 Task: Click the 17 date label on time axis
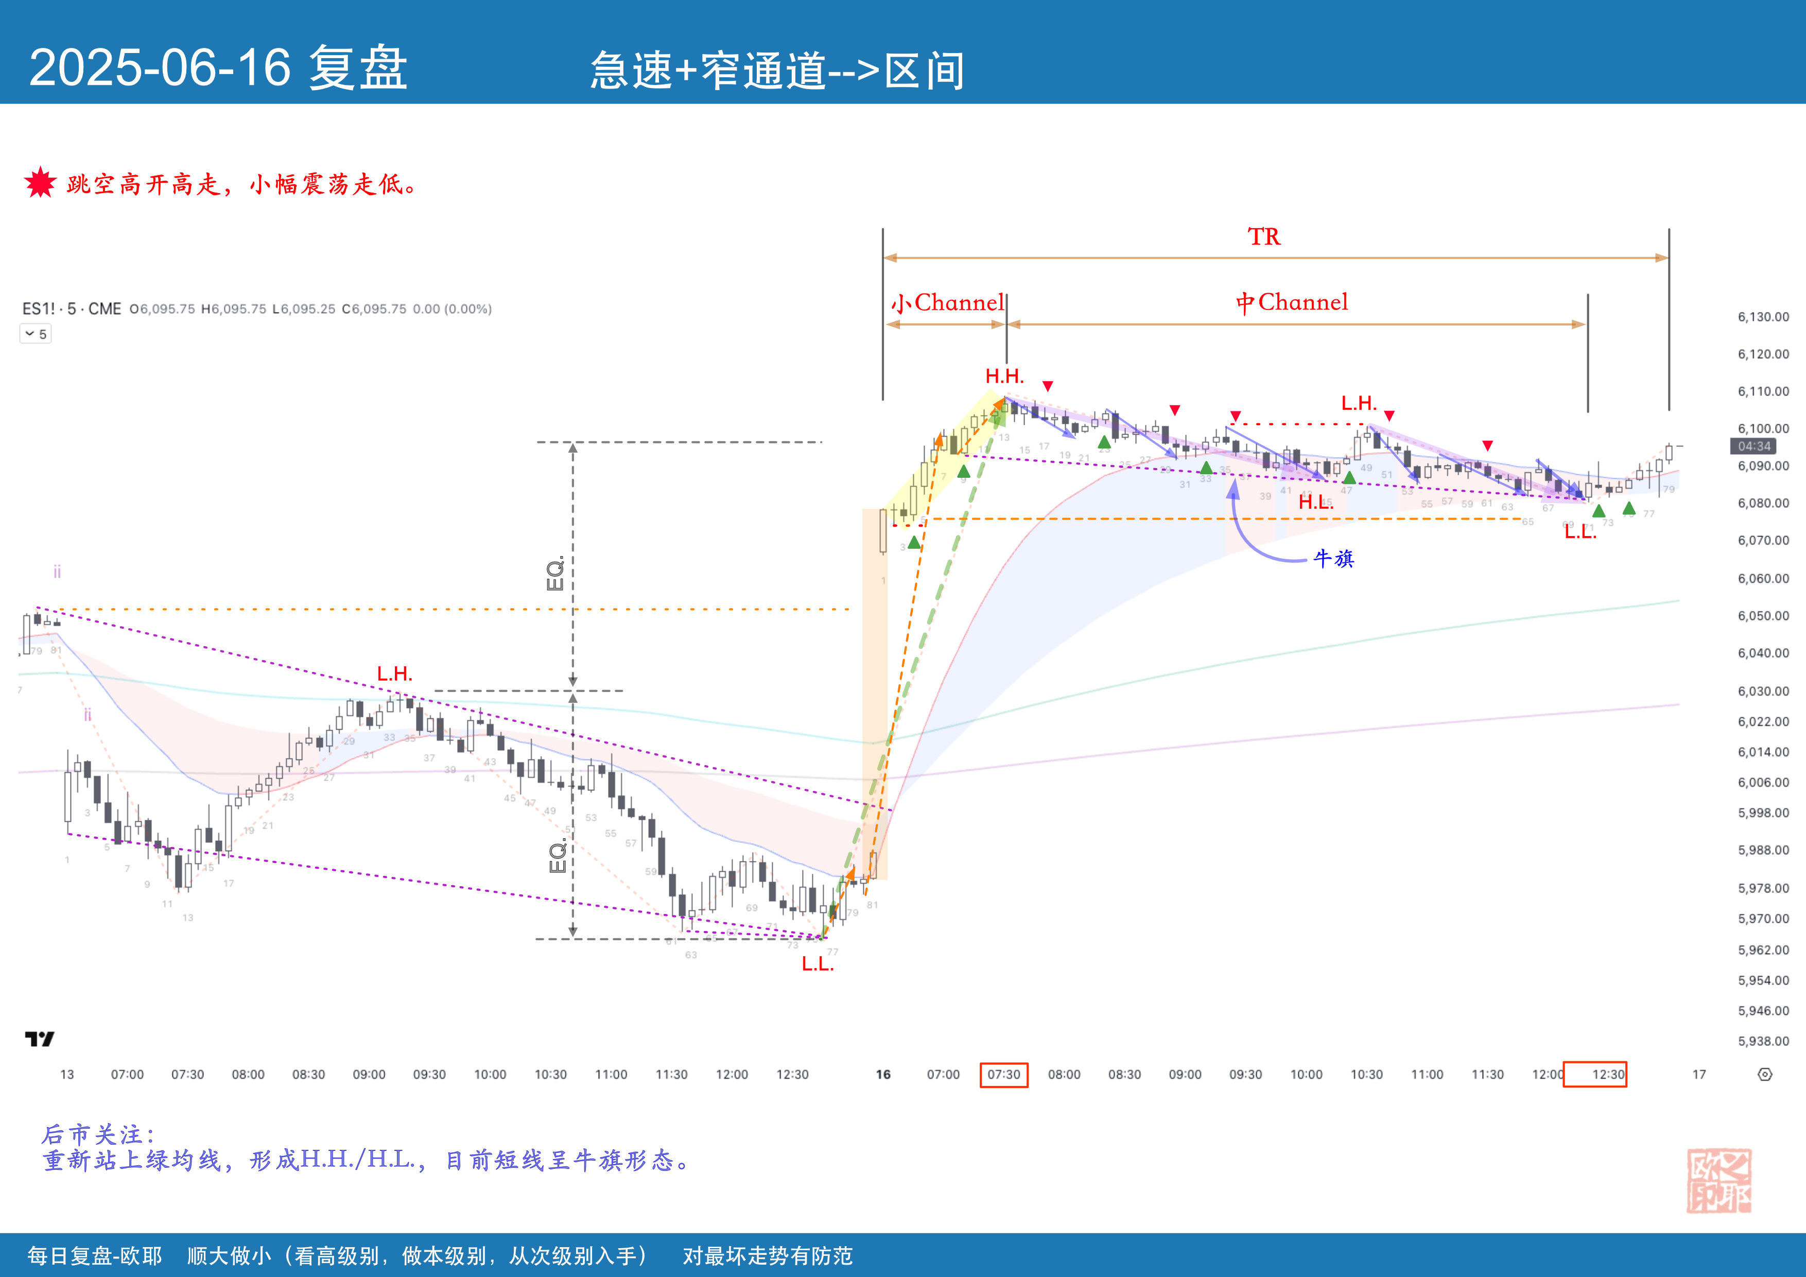(1699, 1075)
